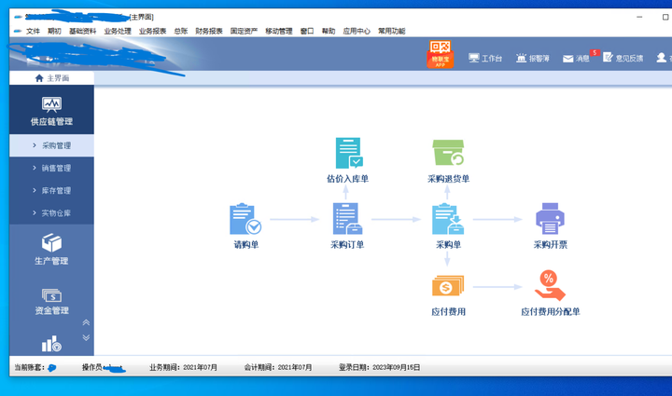The image size is (672, 396).
Task: Open the 估价入库单 document icon
Action: [x=348, y=153]
